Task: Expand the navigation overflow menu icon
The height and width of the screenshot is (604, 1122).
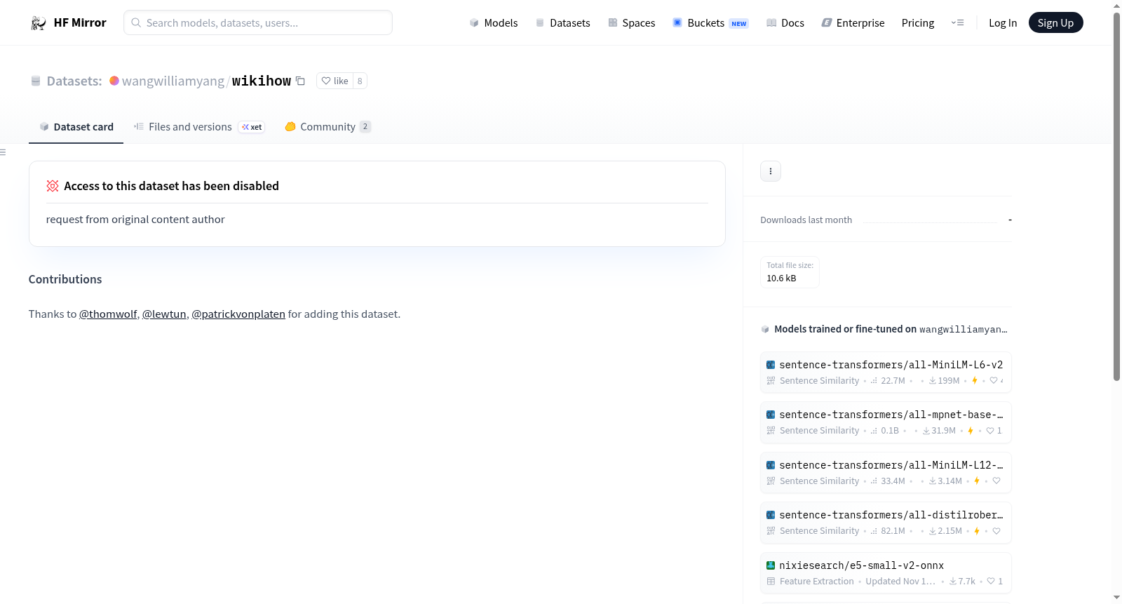Action: (x=957, y=23)
